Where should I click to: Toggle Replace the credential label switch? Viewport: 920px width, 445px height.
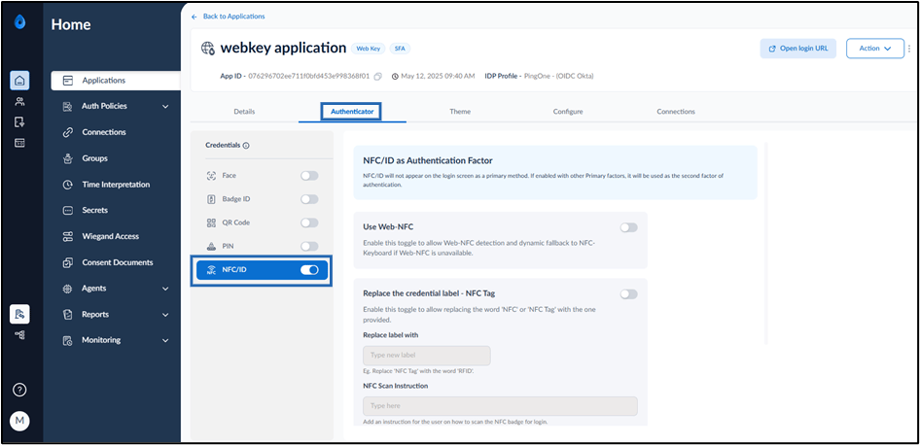628,294
